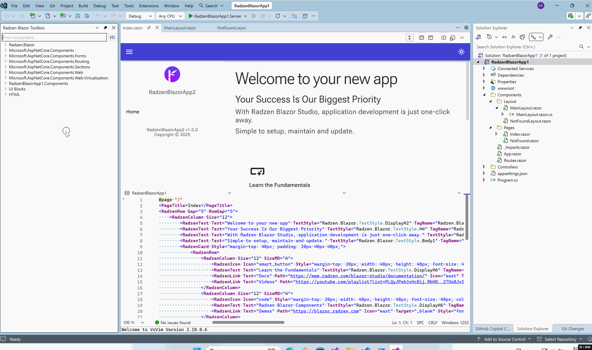
Task: Expand the Radzen.Blazor toolbox group
Action: (x=6, y=45)
